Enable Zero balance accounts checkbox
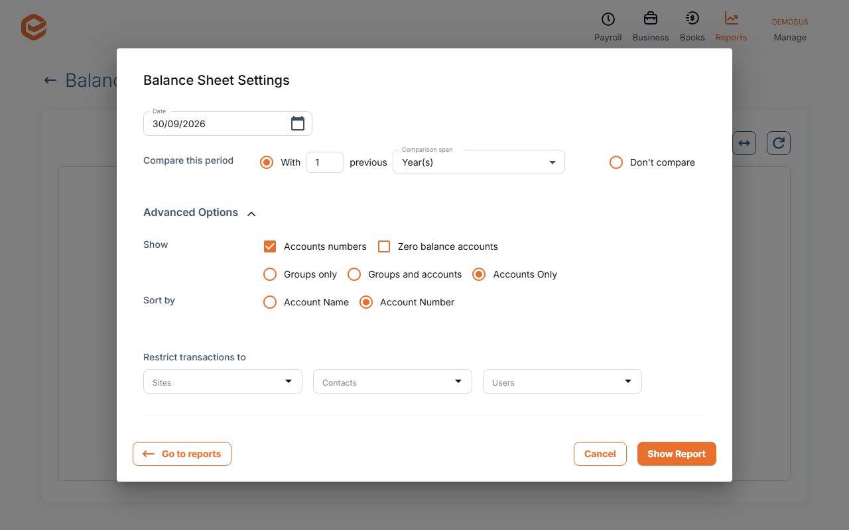849x530 pixels. click(384, 246)
